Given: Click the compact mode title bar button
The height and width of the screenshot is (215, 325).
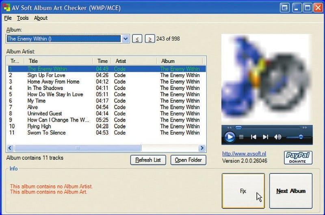Looking at the screenshot, I should pos(285,8).
